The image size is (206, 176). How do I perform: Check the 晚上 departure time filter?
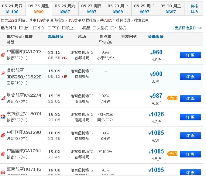point(64,28)
